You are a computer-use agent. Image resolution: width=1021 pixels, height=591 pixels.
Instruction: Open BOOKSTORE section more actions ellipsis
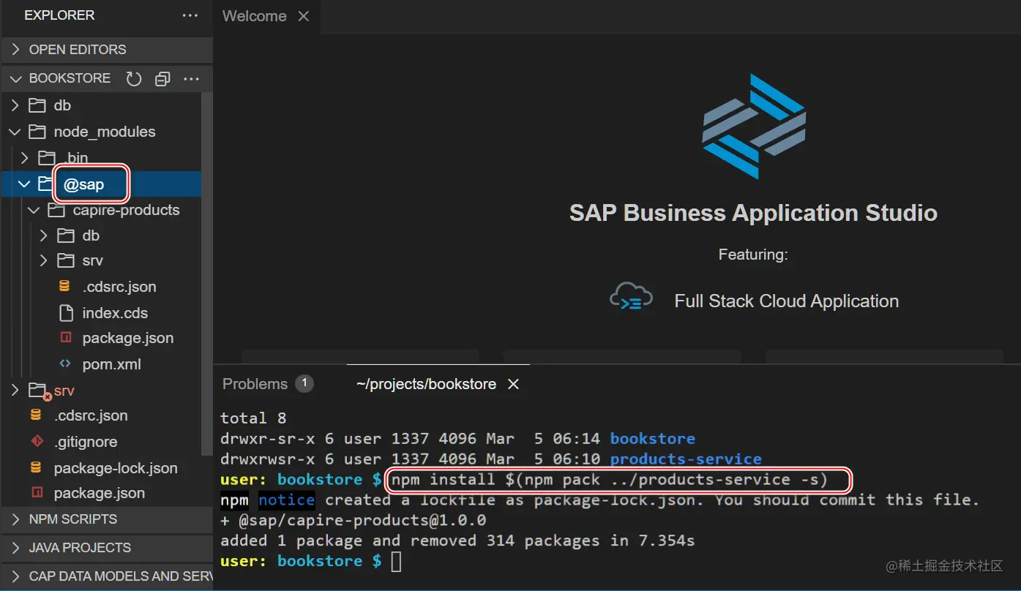coord(191,78)
